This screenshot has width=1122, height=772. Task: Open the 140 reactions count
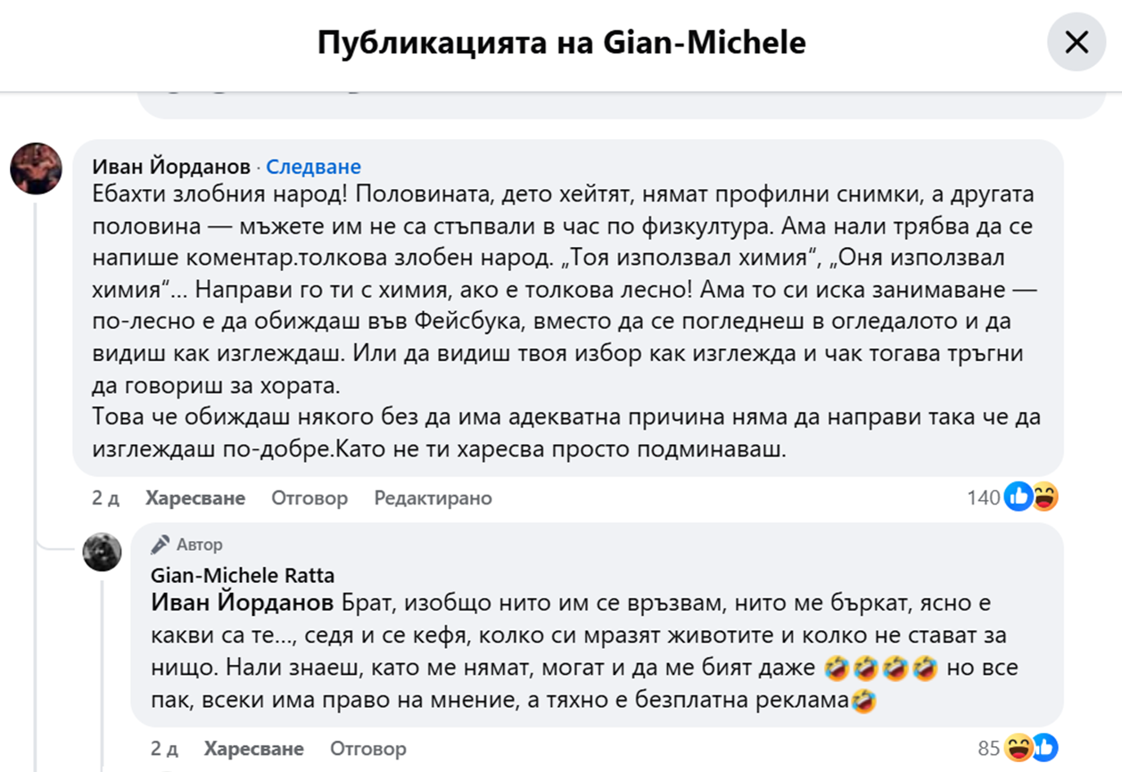click(x=983, y=497)
